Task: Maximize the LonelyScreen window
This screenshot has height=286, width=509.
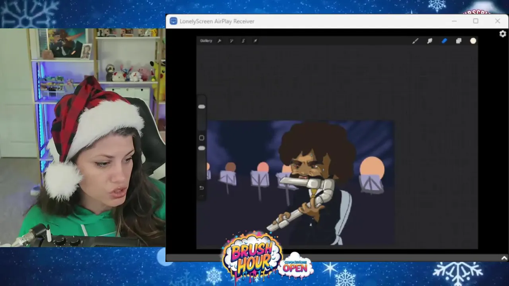Action: (476, 21)
